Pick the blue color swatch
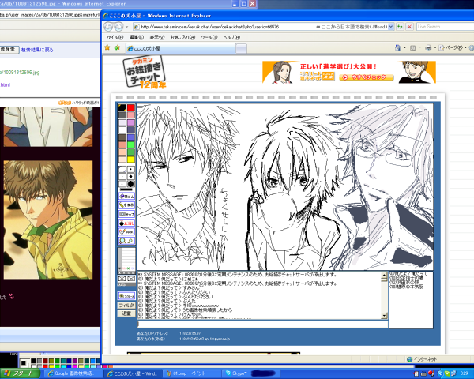The height and width of the screenshot is (379, 474). pos(131,137)
